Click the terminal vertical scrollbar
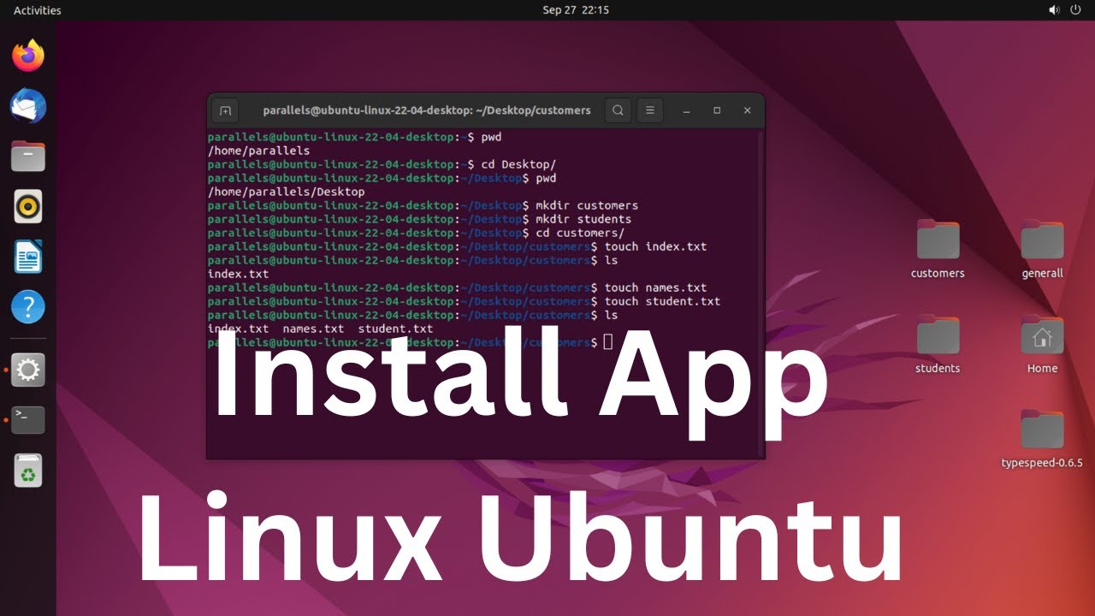Image resolution: width=1095 pixels, height=616 pixels. (760, 292)
